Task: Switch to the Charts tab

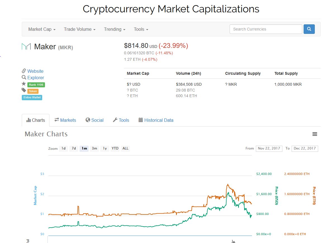Action: [x=36, y=120]
